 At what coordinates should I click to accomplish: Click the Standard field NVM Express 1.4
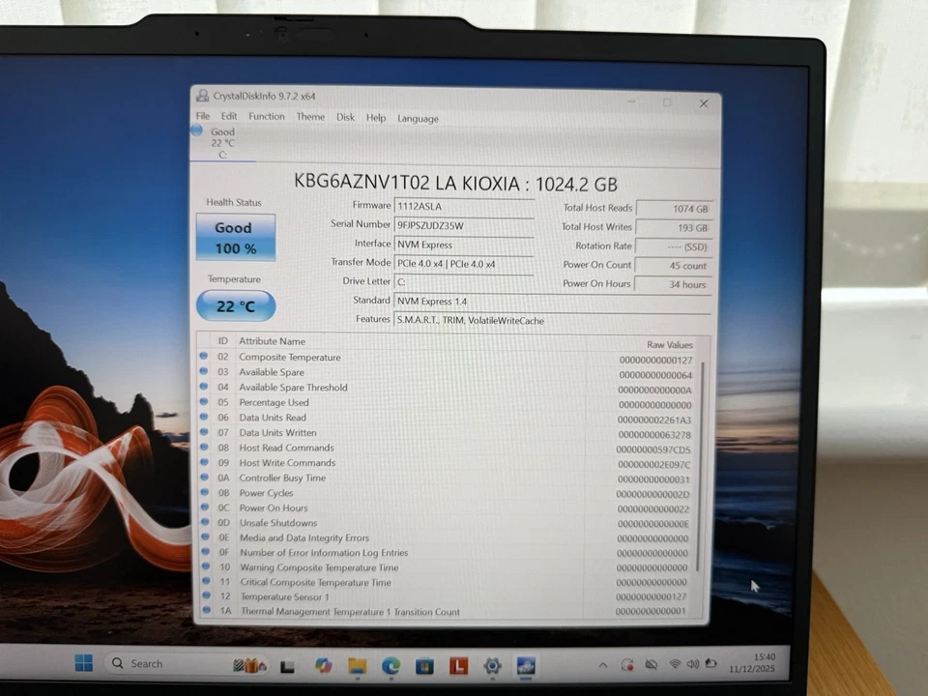click(x=552, y=302)
